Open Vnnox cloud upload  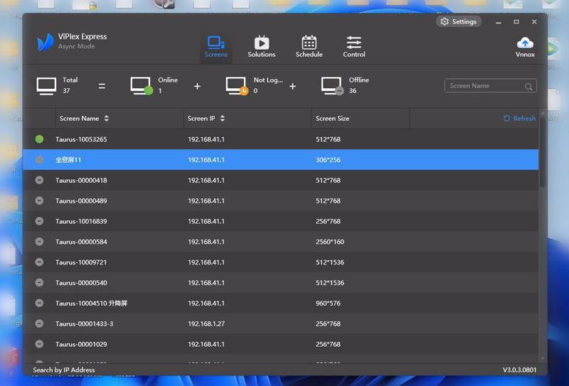(x=525, y=47)
